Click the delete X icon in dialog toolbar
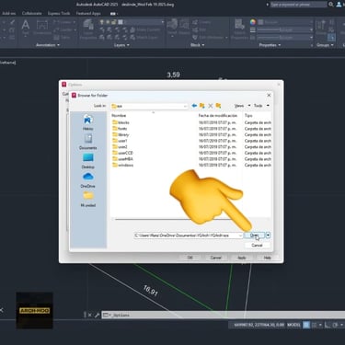Screen dimensions: 345x345 click(x=211, y=106)
